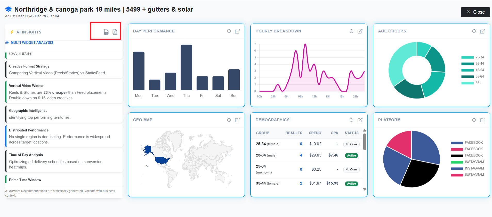Refresh the Geo Map widget

[229, 120]
